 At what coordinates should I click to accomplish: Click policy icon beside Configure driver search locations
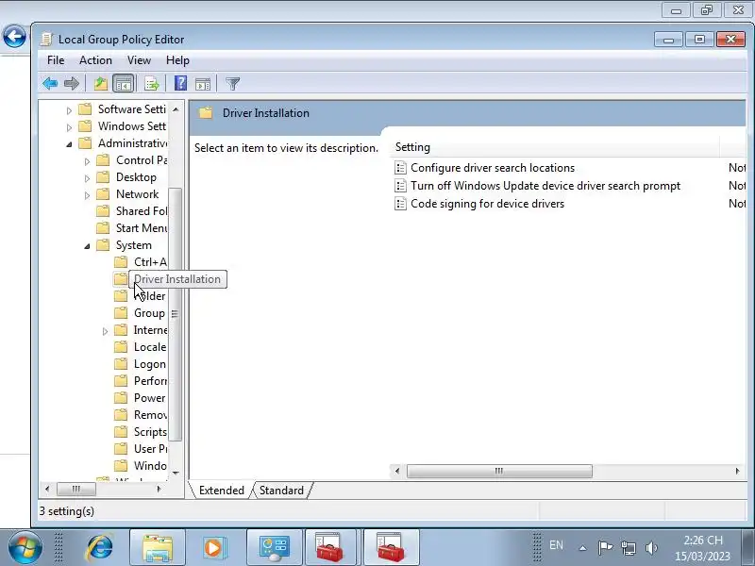(400, 168)
